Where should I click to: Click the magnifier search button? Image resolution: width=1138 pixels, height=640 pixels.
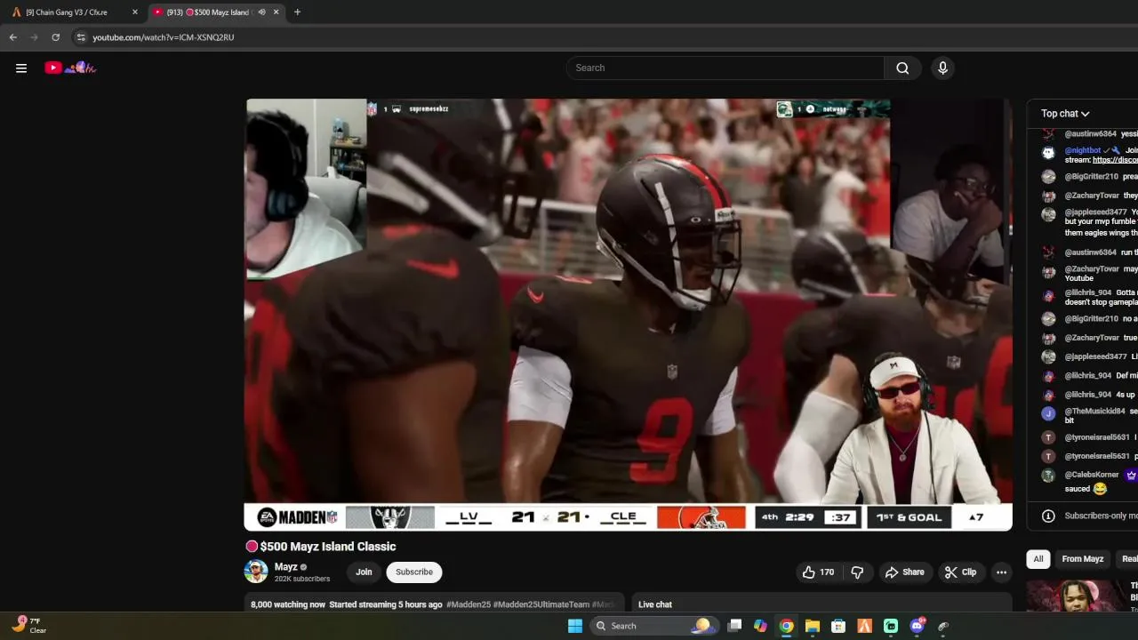(902, 68)
